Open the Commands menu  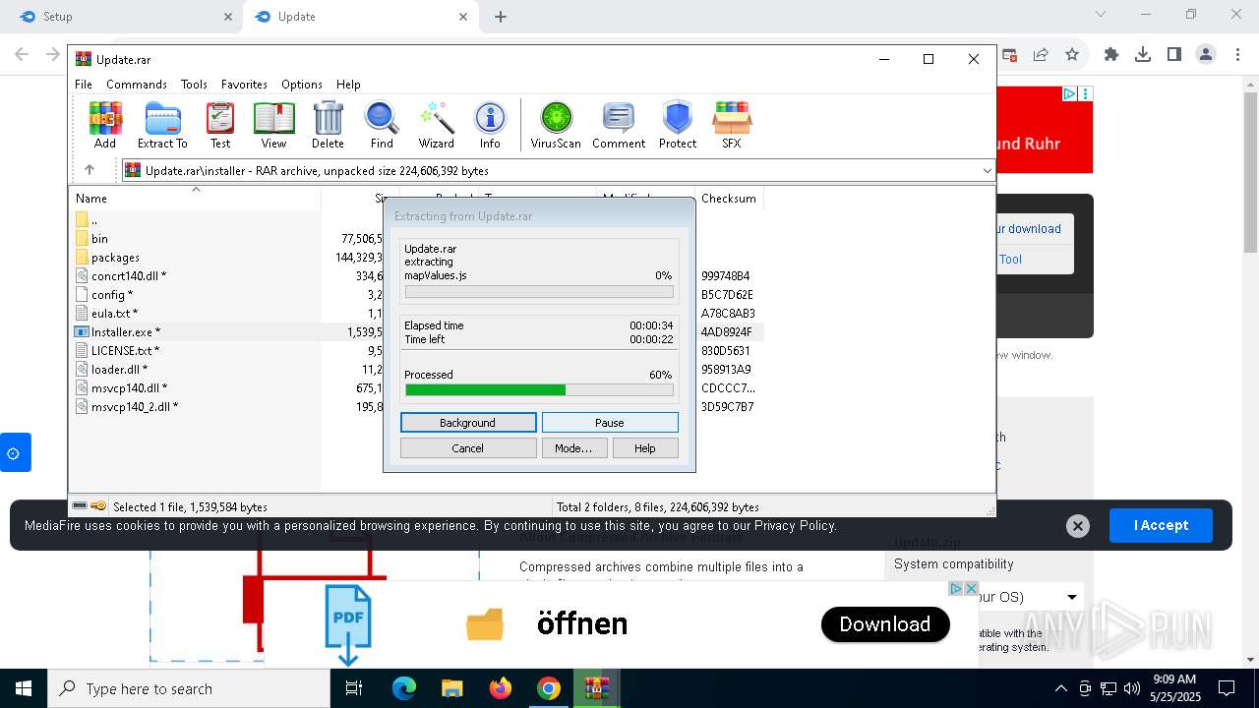pyautogui.click(x=137, y=85)
